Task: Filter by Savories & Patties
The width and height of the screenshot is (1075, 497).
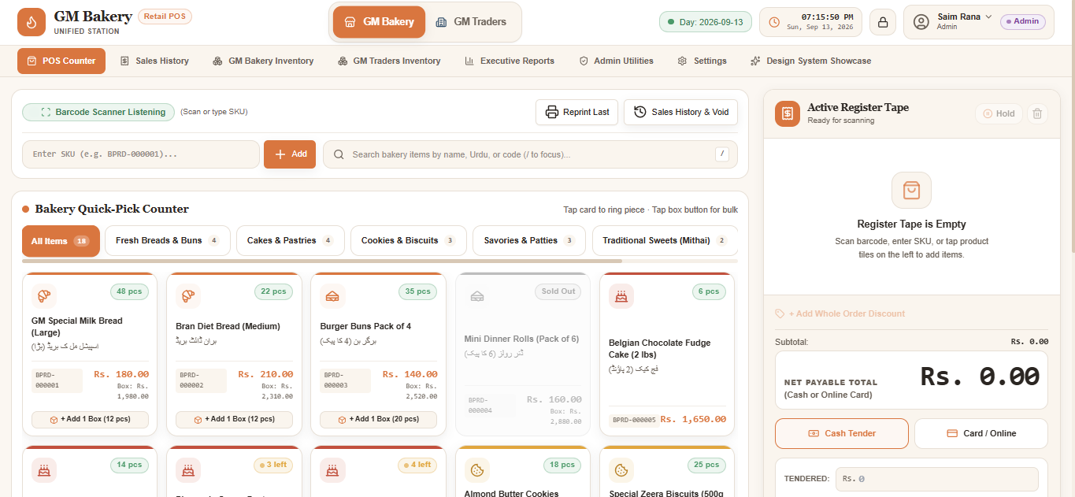Action: pyautogui.click(x=529, y=241)
